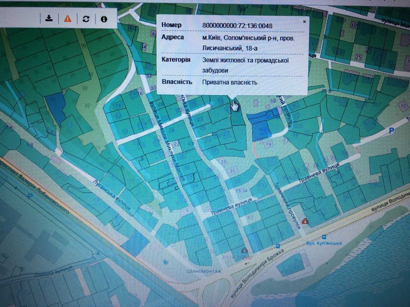
Task: Click the Вул. Куп'янська bus stop label
Action: pos(324,243)
